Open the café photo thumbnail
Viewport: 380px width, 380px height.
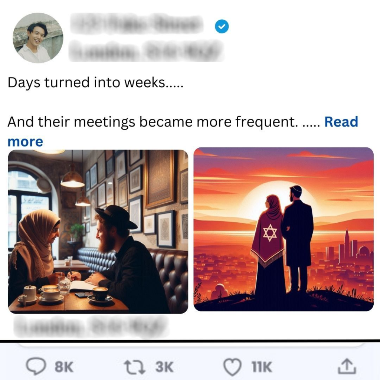point(98,232)
